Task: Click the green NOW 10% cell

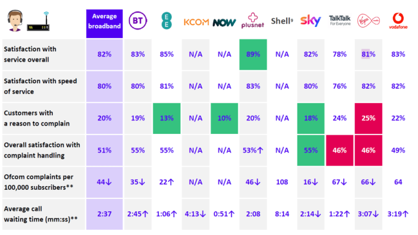Action: (x=224, y=118)
